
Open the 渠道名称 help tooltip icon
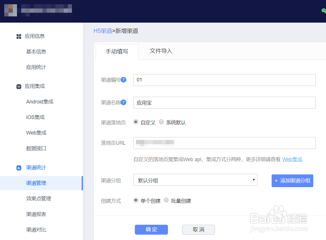123,102
